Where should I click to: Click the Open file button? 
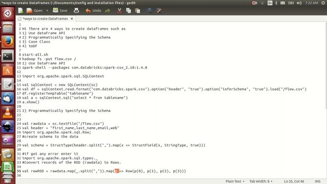pyautogui.click(x=35, y=10)
